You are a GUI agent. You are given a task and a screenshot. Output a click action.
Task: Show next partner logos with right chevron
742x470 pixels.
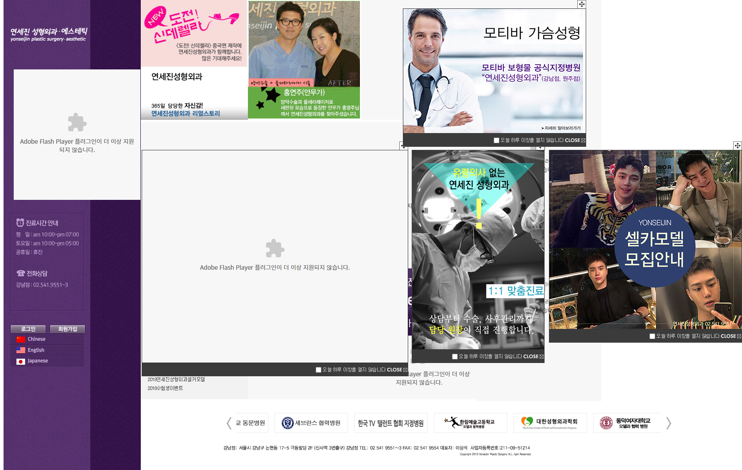point(669,423)
